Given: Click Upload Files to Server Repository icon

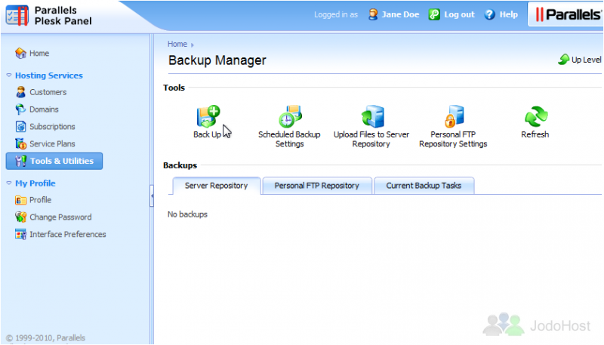Looking at the screenshot, I should 372,116.
